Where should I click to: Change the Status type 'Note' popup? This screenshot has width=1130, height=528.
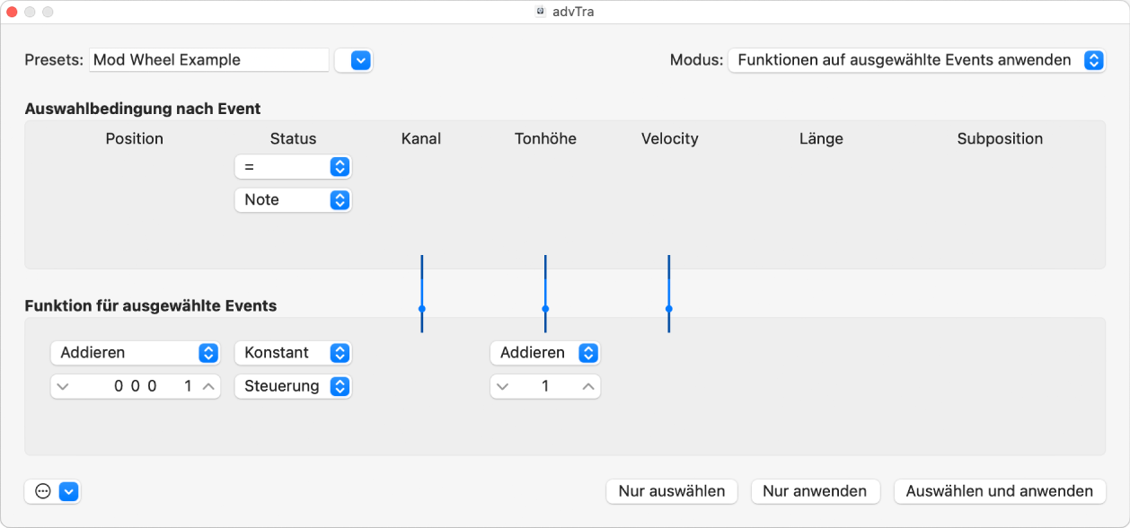tap(293, 200)
